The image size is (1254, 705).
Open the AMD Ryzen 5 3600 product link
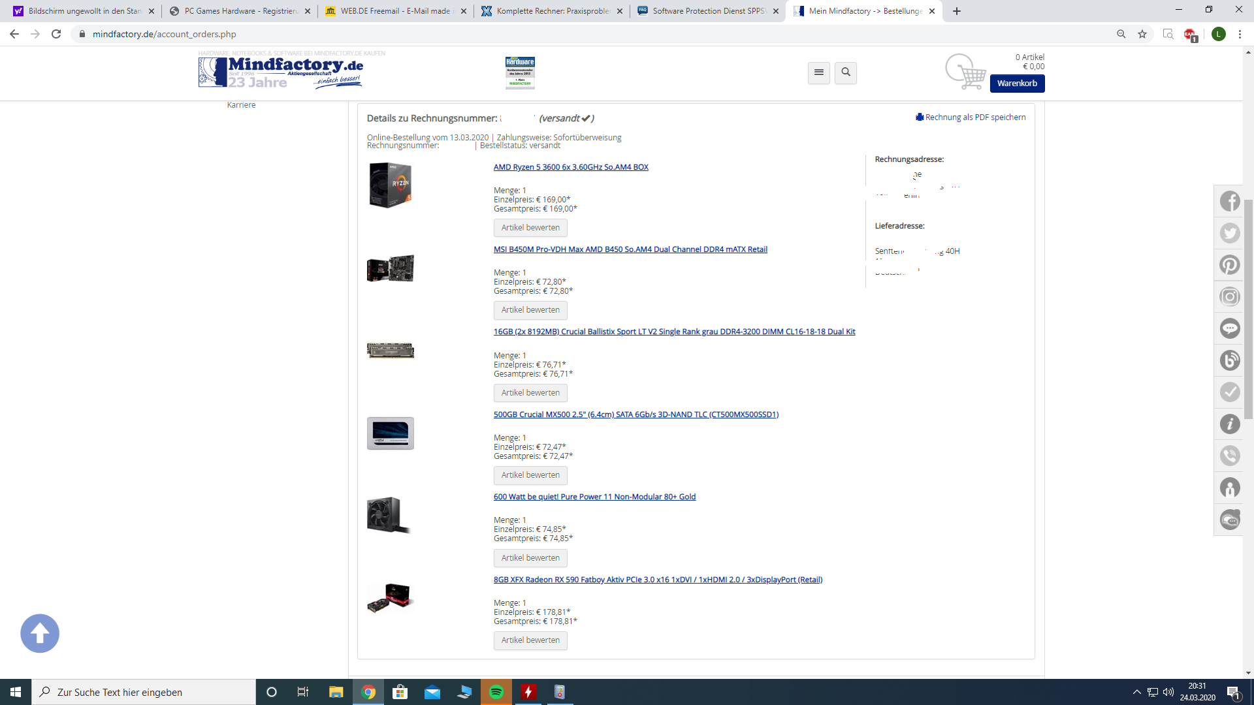click(571, 167)
